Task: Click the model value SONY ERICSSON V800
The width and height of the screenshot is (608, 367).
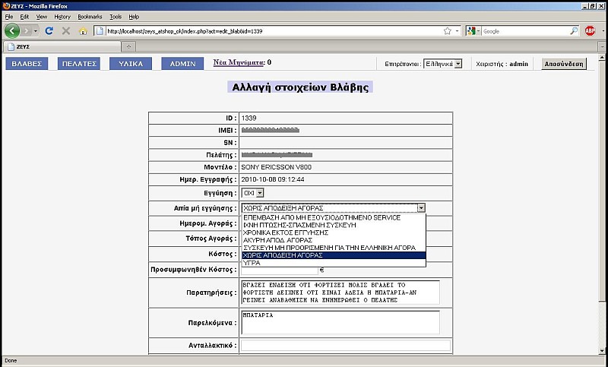Action: coord(276,167)
